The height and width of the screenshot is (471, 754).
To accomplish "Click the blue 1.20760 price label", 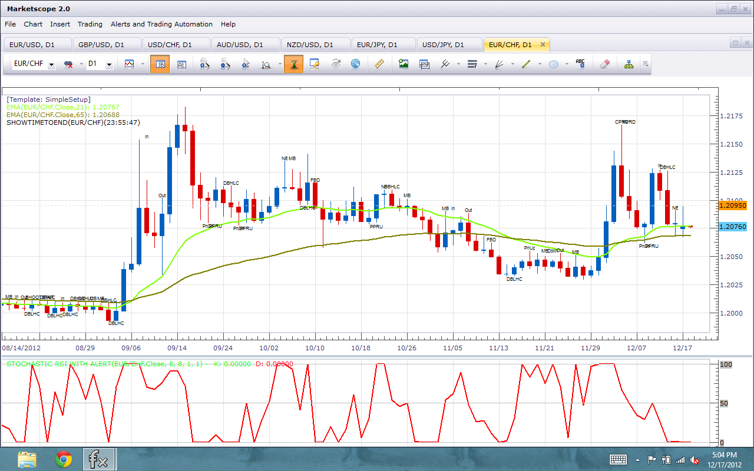I will click(733, 227).
